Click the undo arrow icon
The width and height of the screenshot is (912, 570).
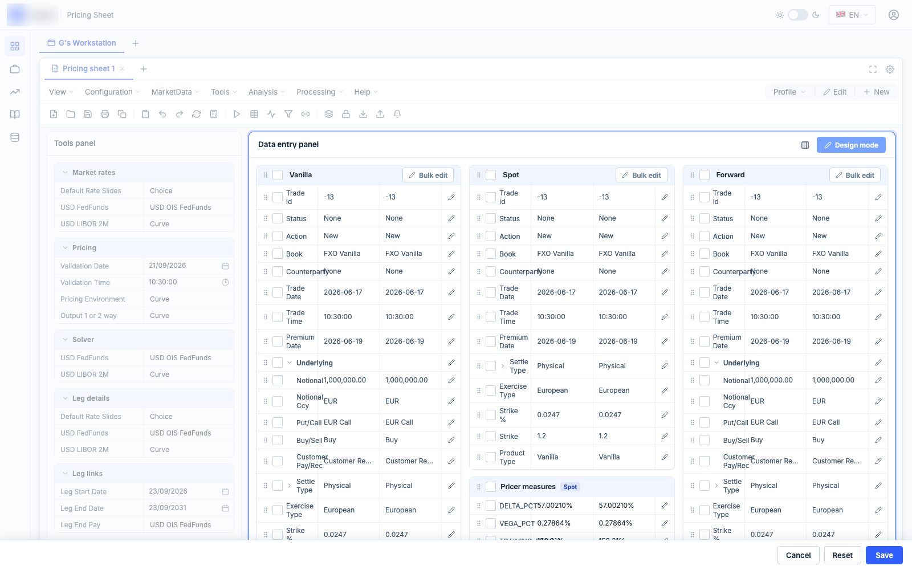(x=162, y=114)
